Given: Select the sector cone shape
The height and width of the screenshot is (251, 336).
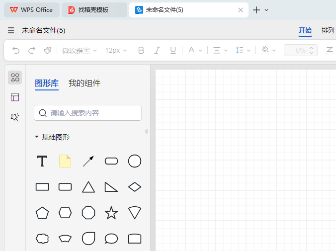Looking at the screenshot, I should click(135, 213).
